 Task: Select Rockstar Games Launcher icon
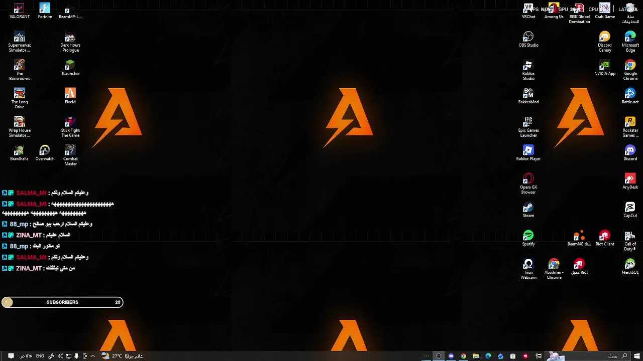tap(630, 127)
